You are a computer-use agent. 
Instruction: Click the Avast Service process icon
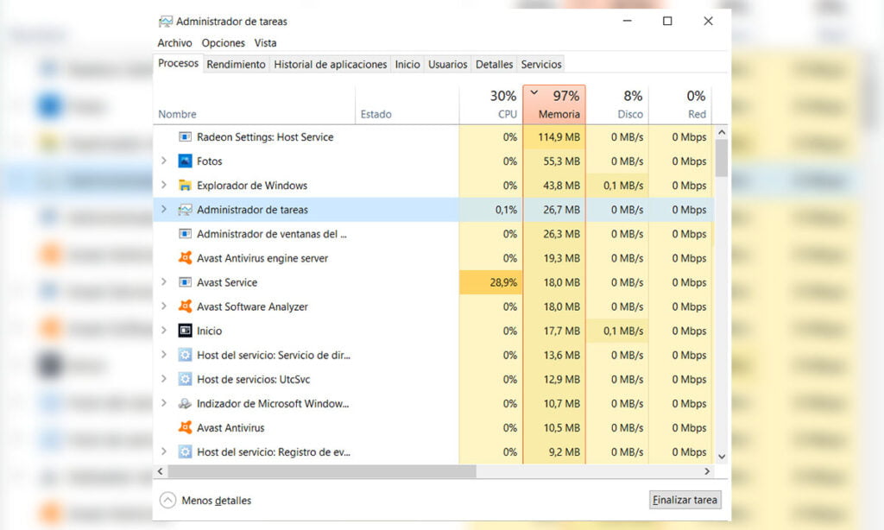185,282
